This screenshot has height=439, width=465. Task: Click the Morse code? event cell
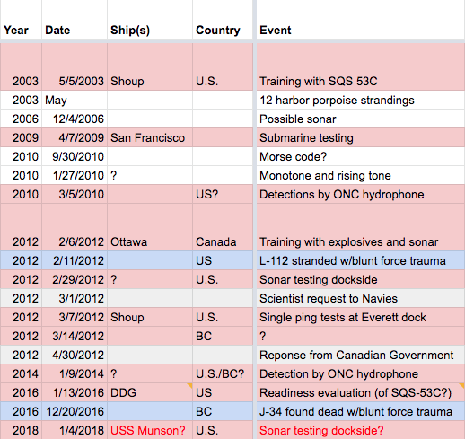361,156
